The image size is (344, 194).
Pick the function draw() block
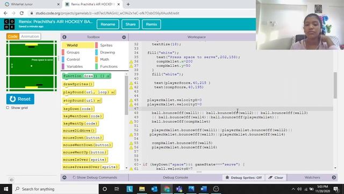87,76
